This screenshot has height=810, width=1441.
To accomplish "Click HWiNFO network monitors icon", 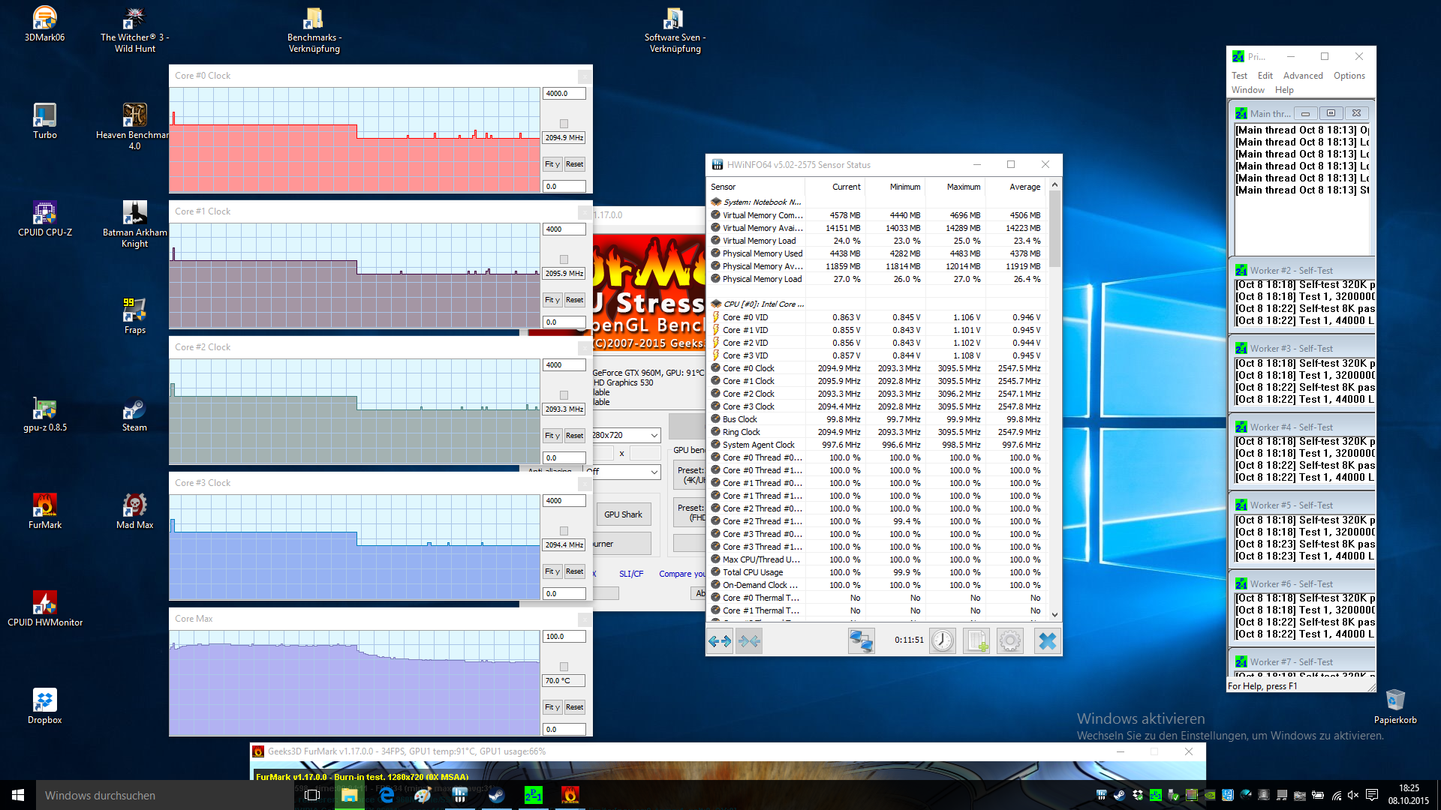I will coord(861,640).
